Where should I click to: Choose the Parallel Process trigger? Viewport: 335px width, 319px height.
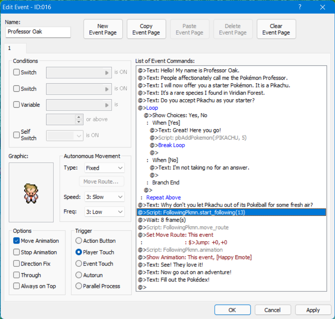point(79,286)
